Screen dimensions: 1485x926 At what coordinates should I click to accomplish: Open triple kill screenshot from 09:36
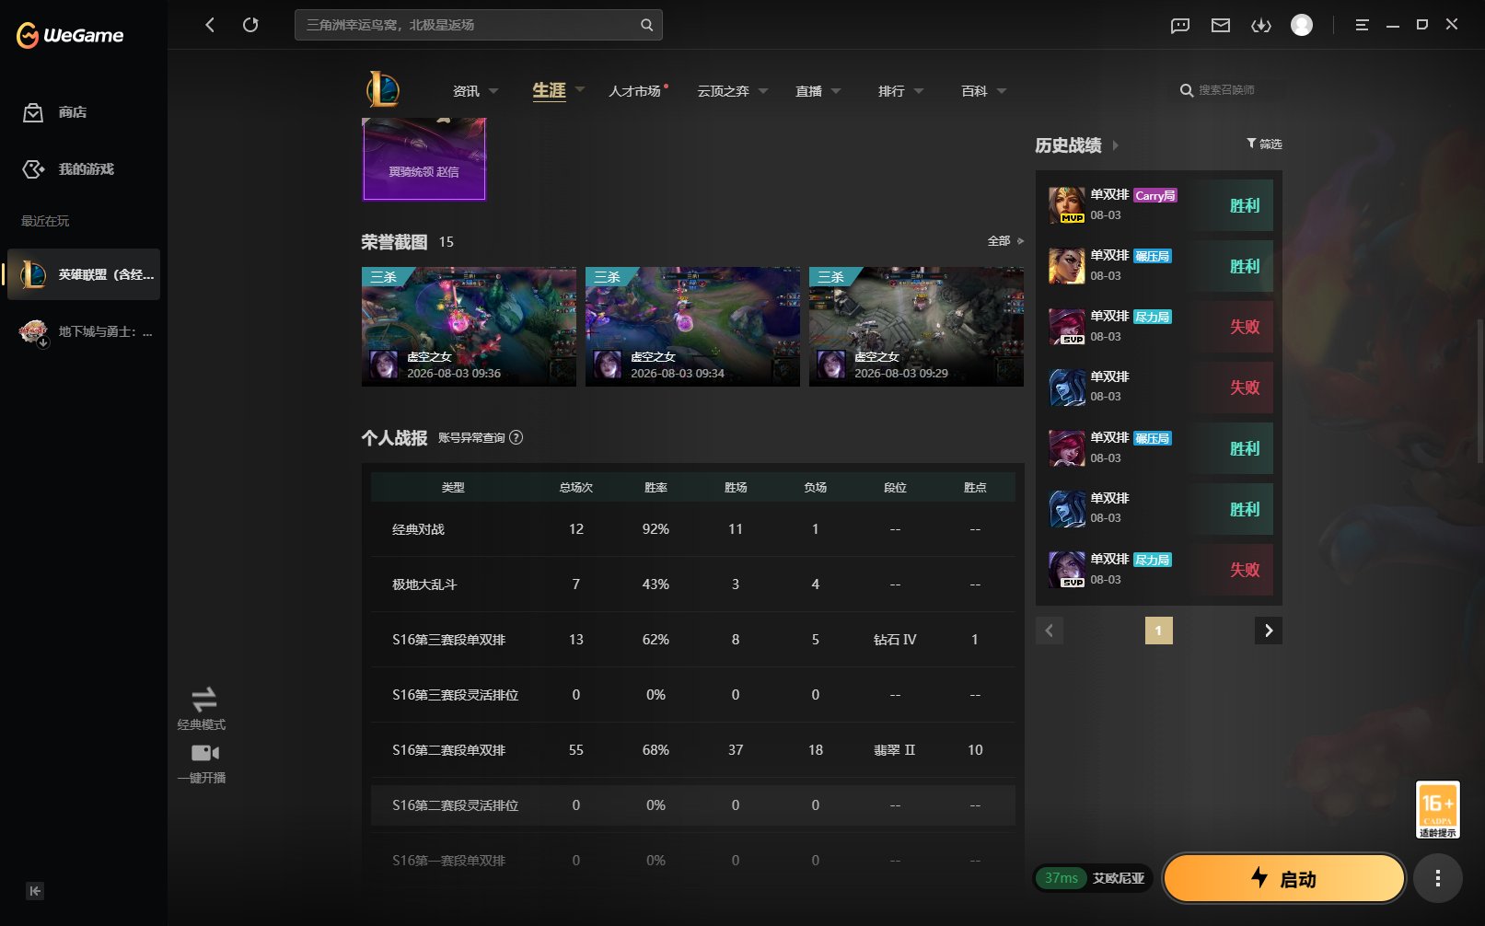point(469,327)
